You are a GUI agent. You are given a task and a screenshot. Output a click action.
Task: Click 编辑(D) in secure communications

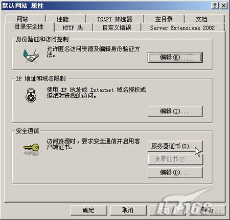click(x=175, y=173)
